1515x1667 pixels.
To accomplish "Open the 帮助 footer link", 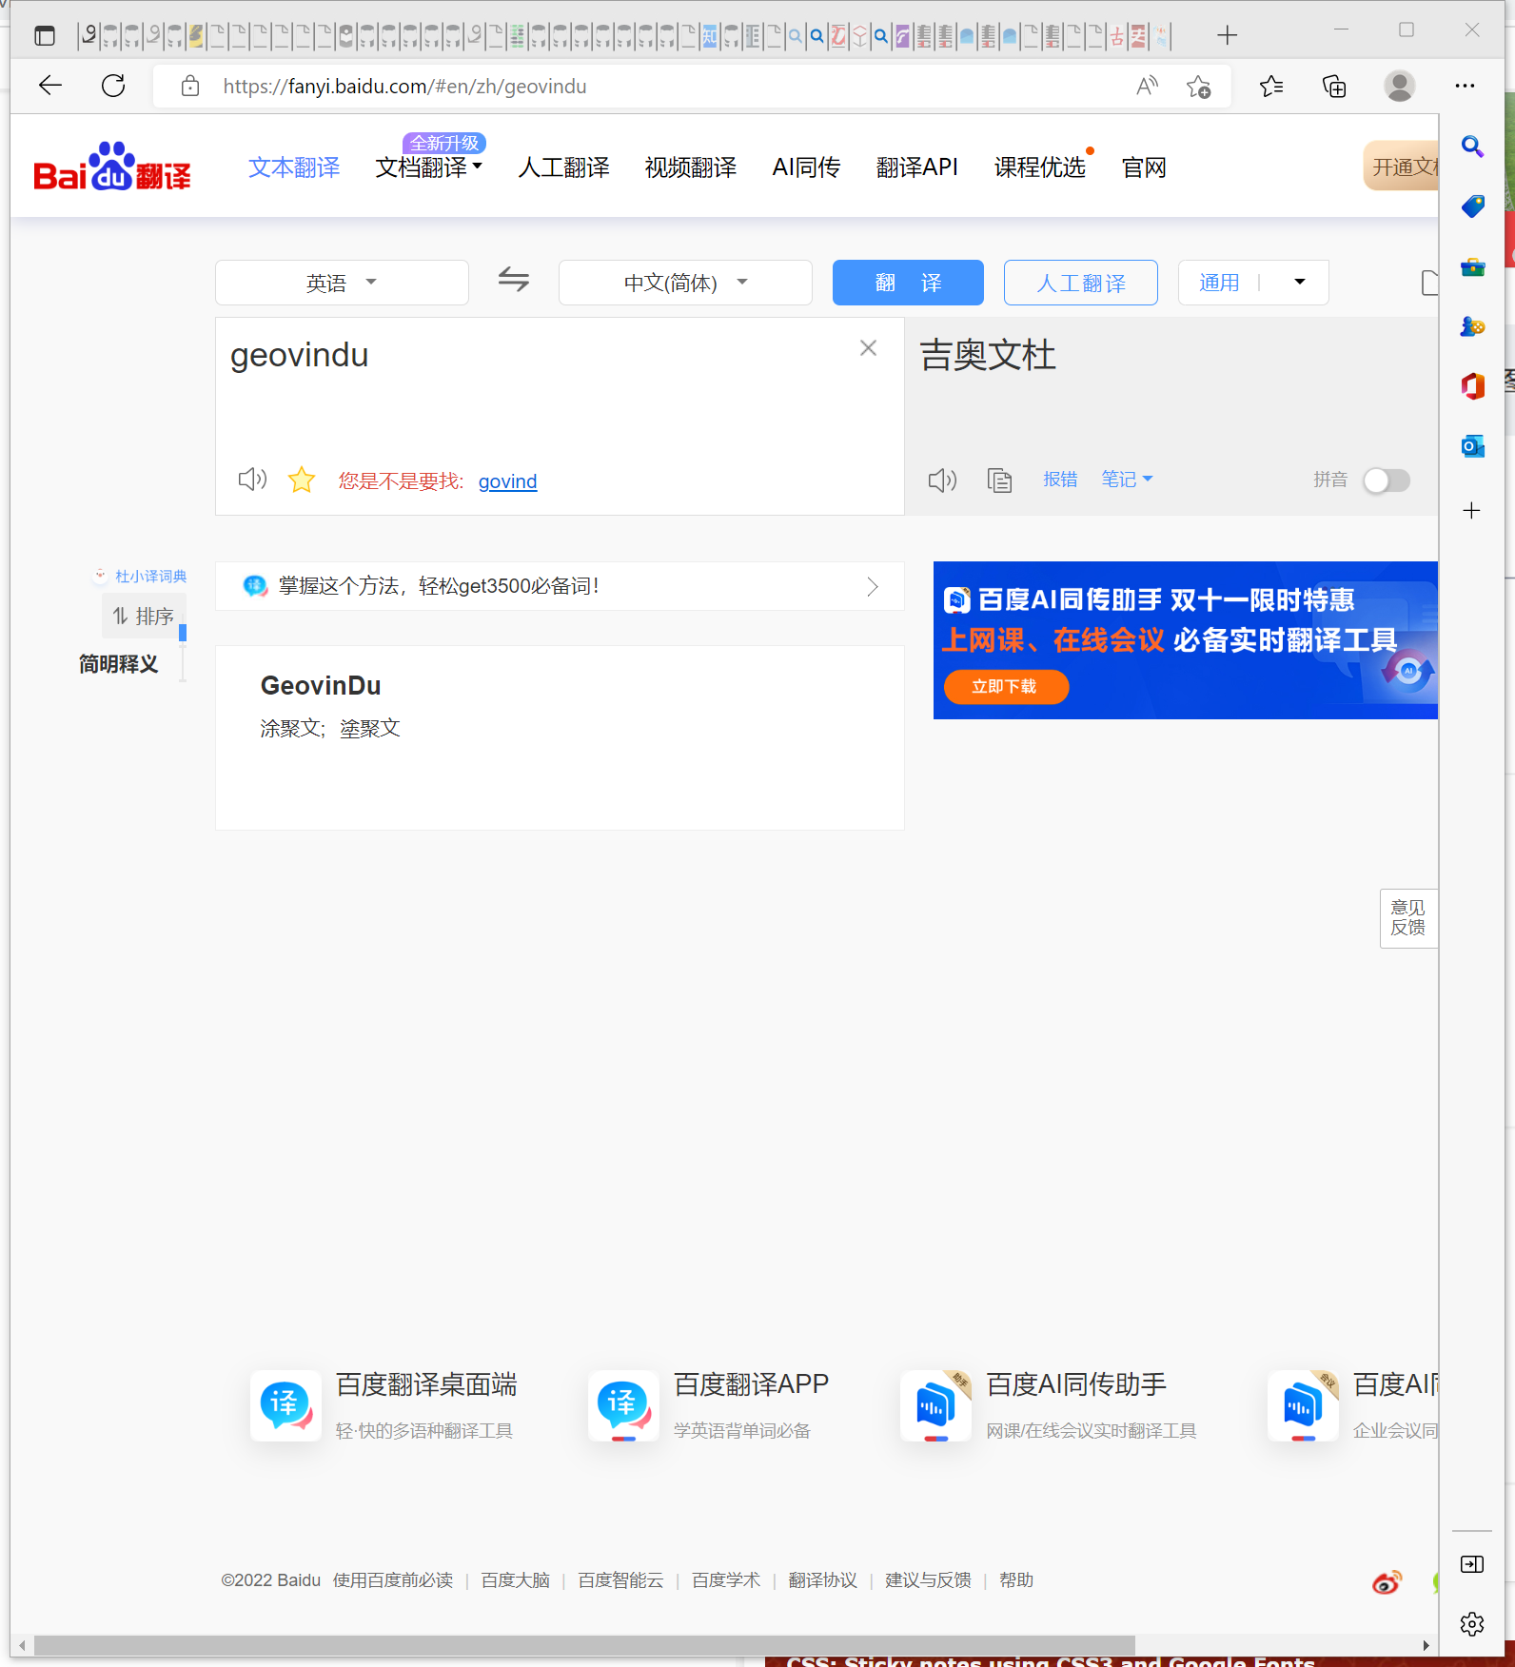I will (1016, 1580).
